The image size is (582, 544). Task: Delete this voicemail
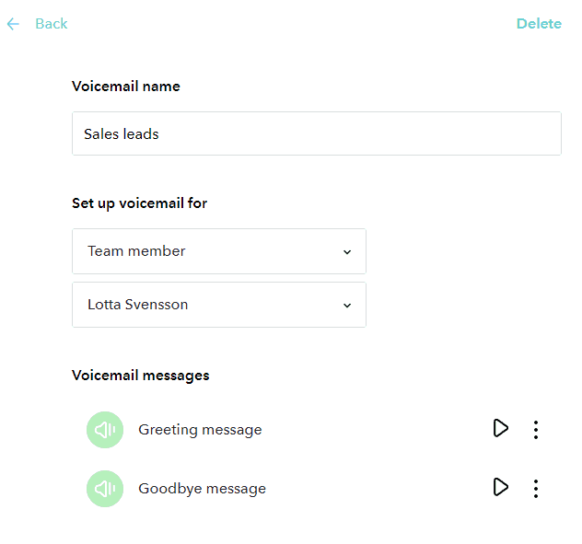[x=539, y=24]
